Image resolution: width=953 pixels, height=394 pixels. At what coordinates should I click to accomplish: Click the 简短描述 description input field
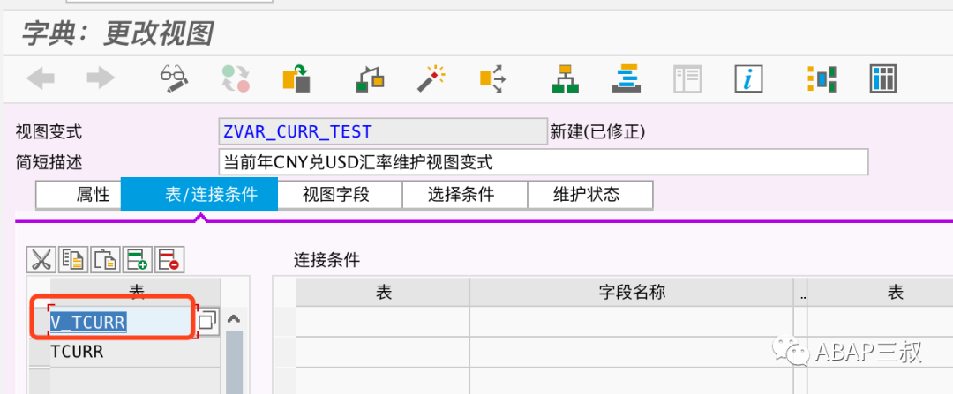point(543,162)
